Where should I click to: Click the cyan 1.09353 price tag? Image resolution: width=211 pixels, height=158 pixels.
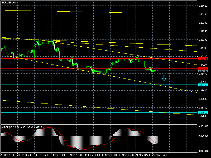click(203, 85)
